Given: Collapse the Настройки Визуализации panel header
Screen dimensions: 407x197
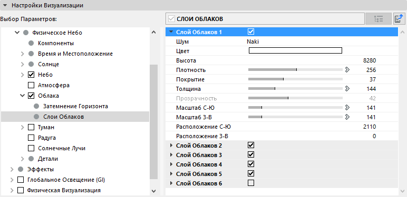Looking at the screenshot, I should coord(5,5).
